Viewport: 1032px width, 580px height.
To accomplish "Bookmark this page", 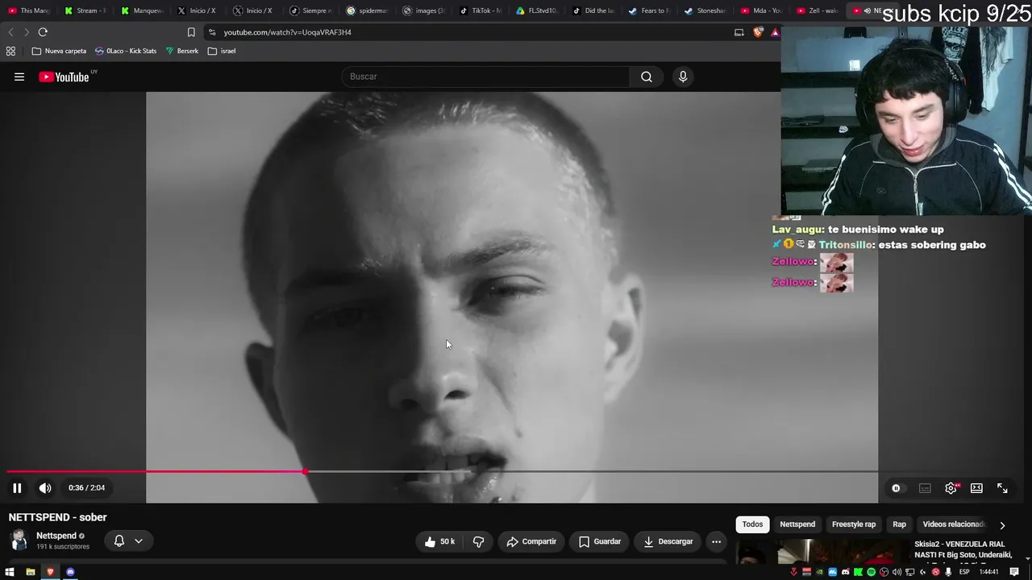I will [x=191, y=32].
